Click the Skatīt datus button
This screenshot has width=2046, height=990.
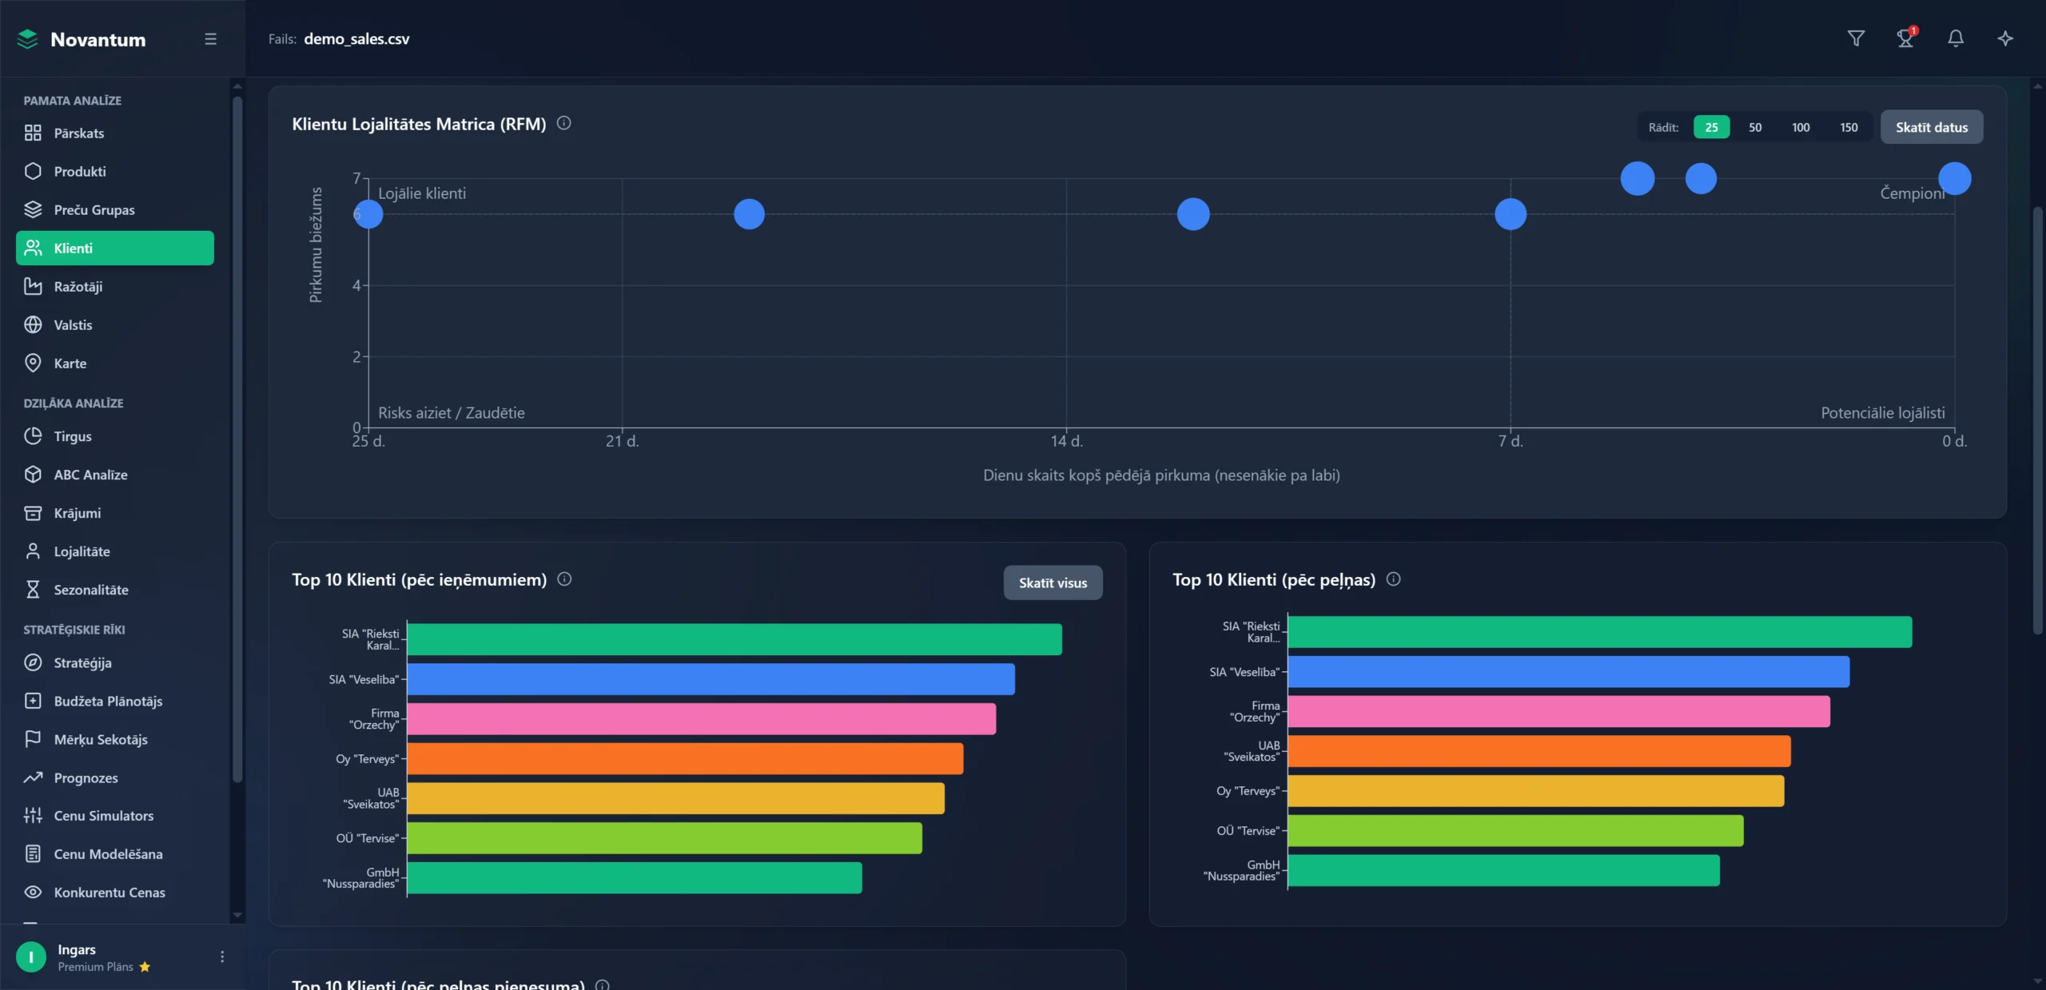point(1931,127)
